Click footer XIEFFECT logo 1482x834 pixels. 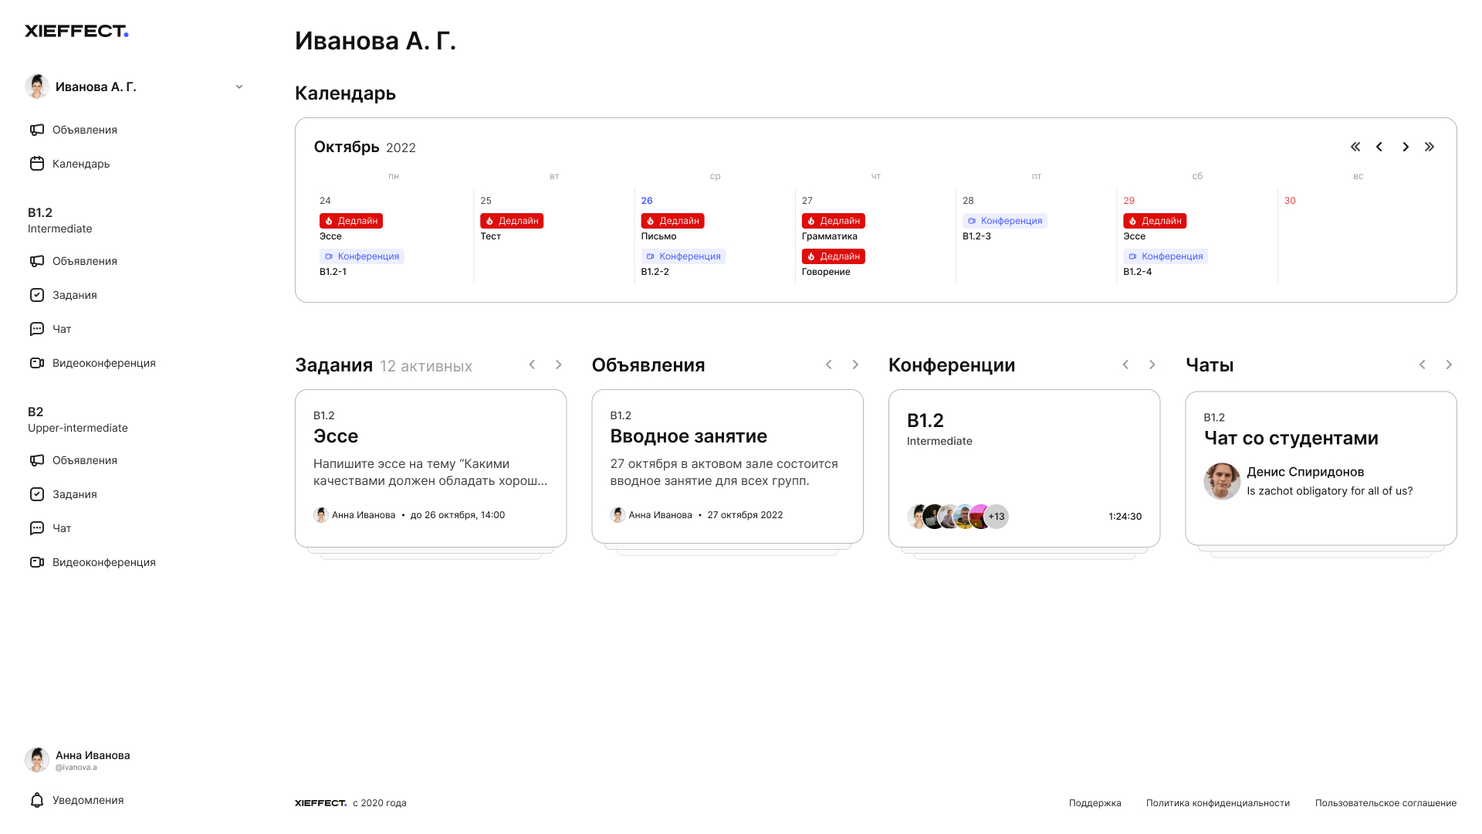coord(320,803)
